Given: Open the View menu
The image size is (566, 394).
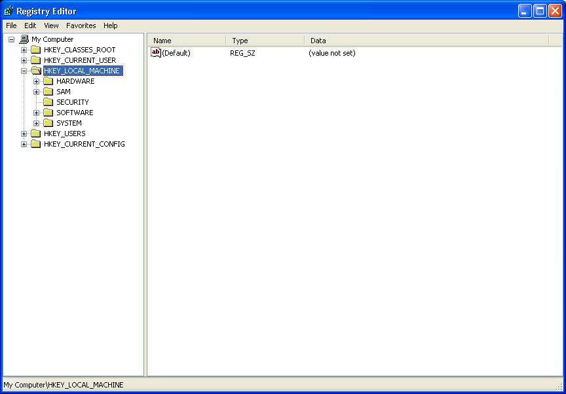Looking at the screenshot, I should (x=51, y=26).
